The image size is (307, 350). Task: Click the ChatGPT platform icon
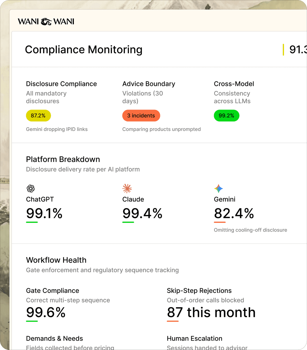point(30,188)
